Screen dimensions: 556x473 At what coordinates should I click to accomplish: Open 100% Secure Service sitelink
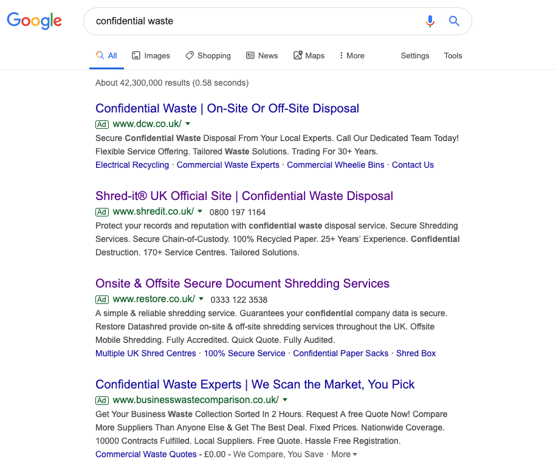[245, 353]
